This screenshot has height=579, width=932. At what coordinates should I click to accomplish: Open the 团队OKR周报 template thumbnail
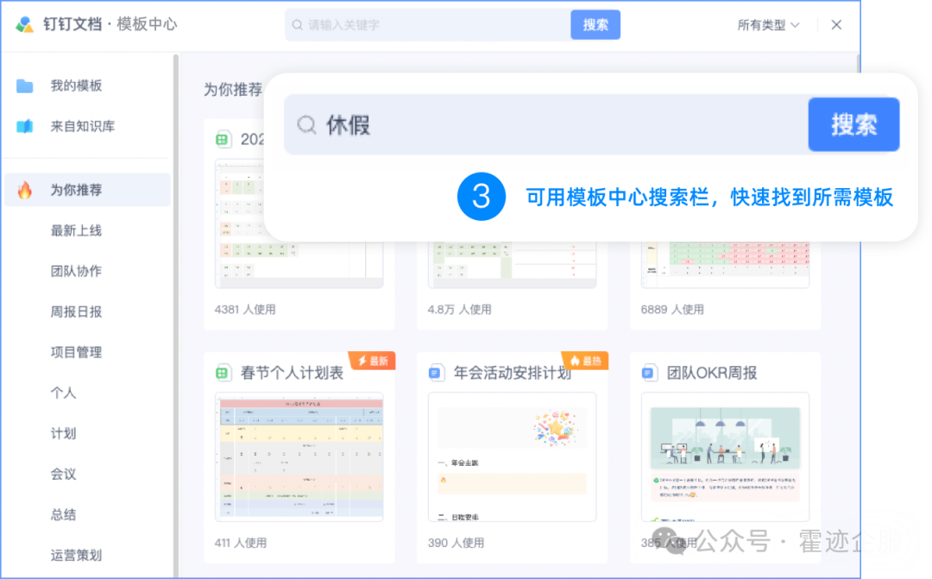click(725, 457)
